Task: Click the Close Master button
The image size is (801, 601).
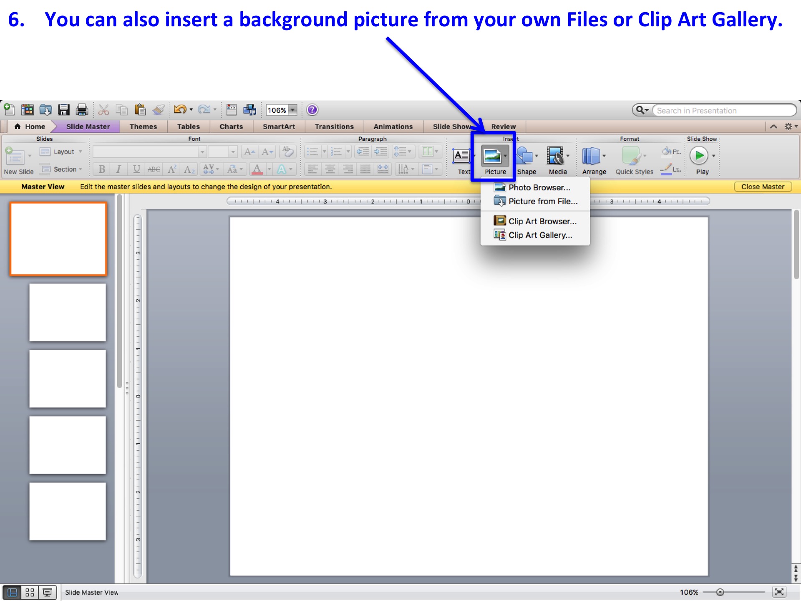Action: 763,187
